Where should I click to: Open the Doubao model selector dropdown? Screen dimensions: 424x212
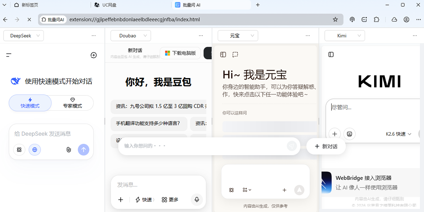click(131, 36)
